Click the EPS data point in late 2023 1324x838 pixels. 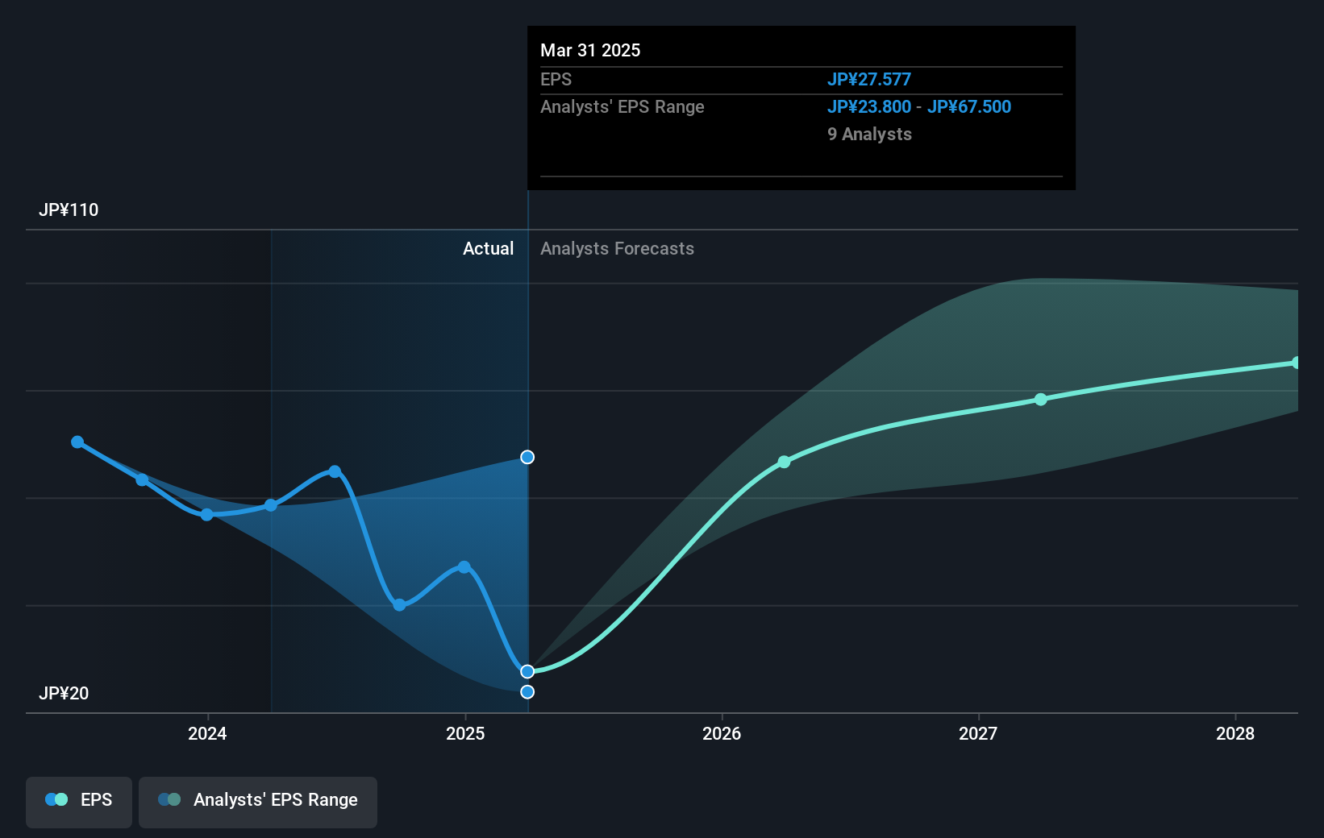tap(142, 479)
